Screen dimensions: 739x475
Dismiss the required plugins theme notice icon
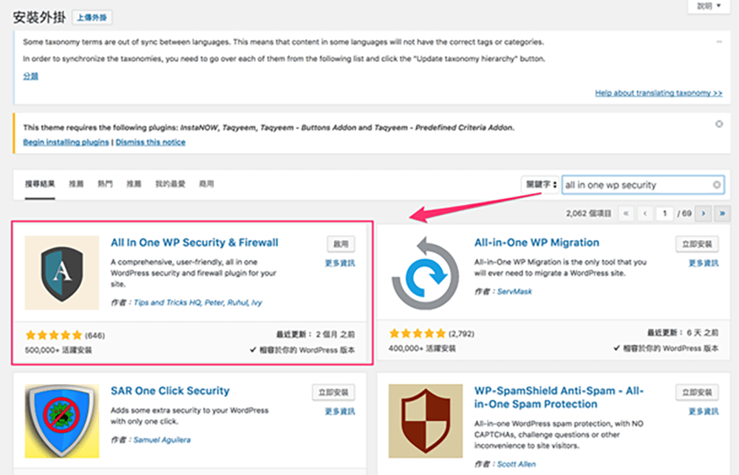click(x=719, y=124)
